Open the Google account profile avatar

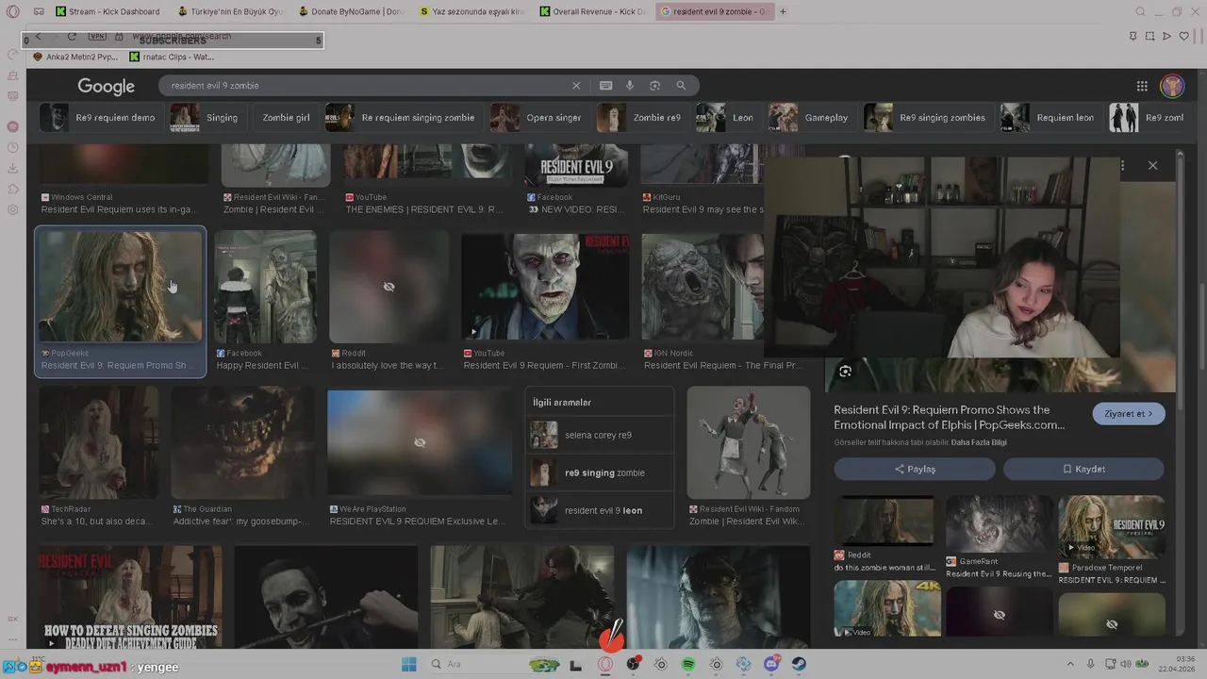click(1172, 86)
